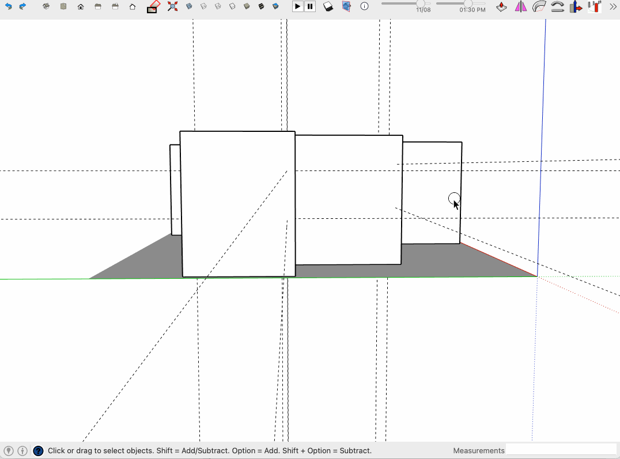Play the scene animation
The image size is (620, 459).
[297, 6]
